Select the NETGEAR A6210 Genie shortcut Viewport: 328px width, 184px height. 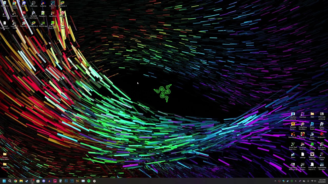(33, 15)
